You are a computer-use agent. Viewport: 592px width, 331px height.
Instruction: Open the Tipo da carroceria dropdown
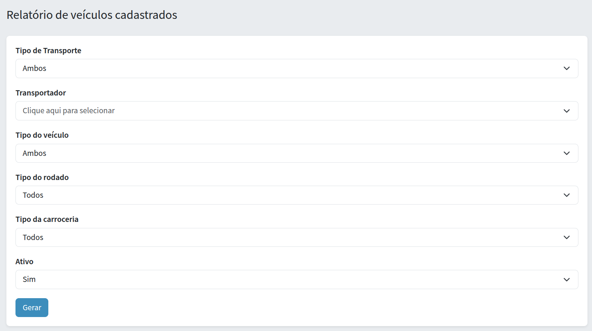click(x=296, y=237)
